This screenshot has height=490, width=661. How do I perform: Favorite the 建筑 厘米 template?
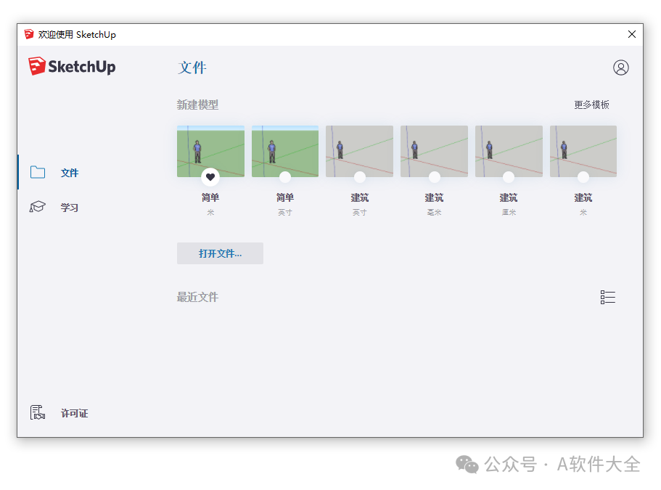pos(509,177)
